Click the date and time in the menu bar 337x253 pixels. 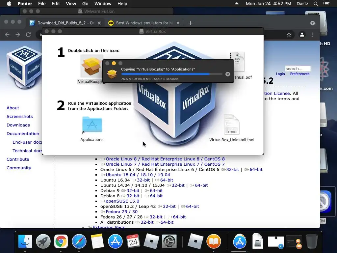[x=268, y=4]
